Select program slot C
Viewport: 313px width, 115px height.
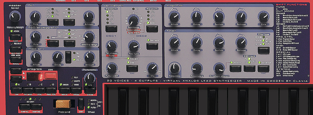[40, 90]
